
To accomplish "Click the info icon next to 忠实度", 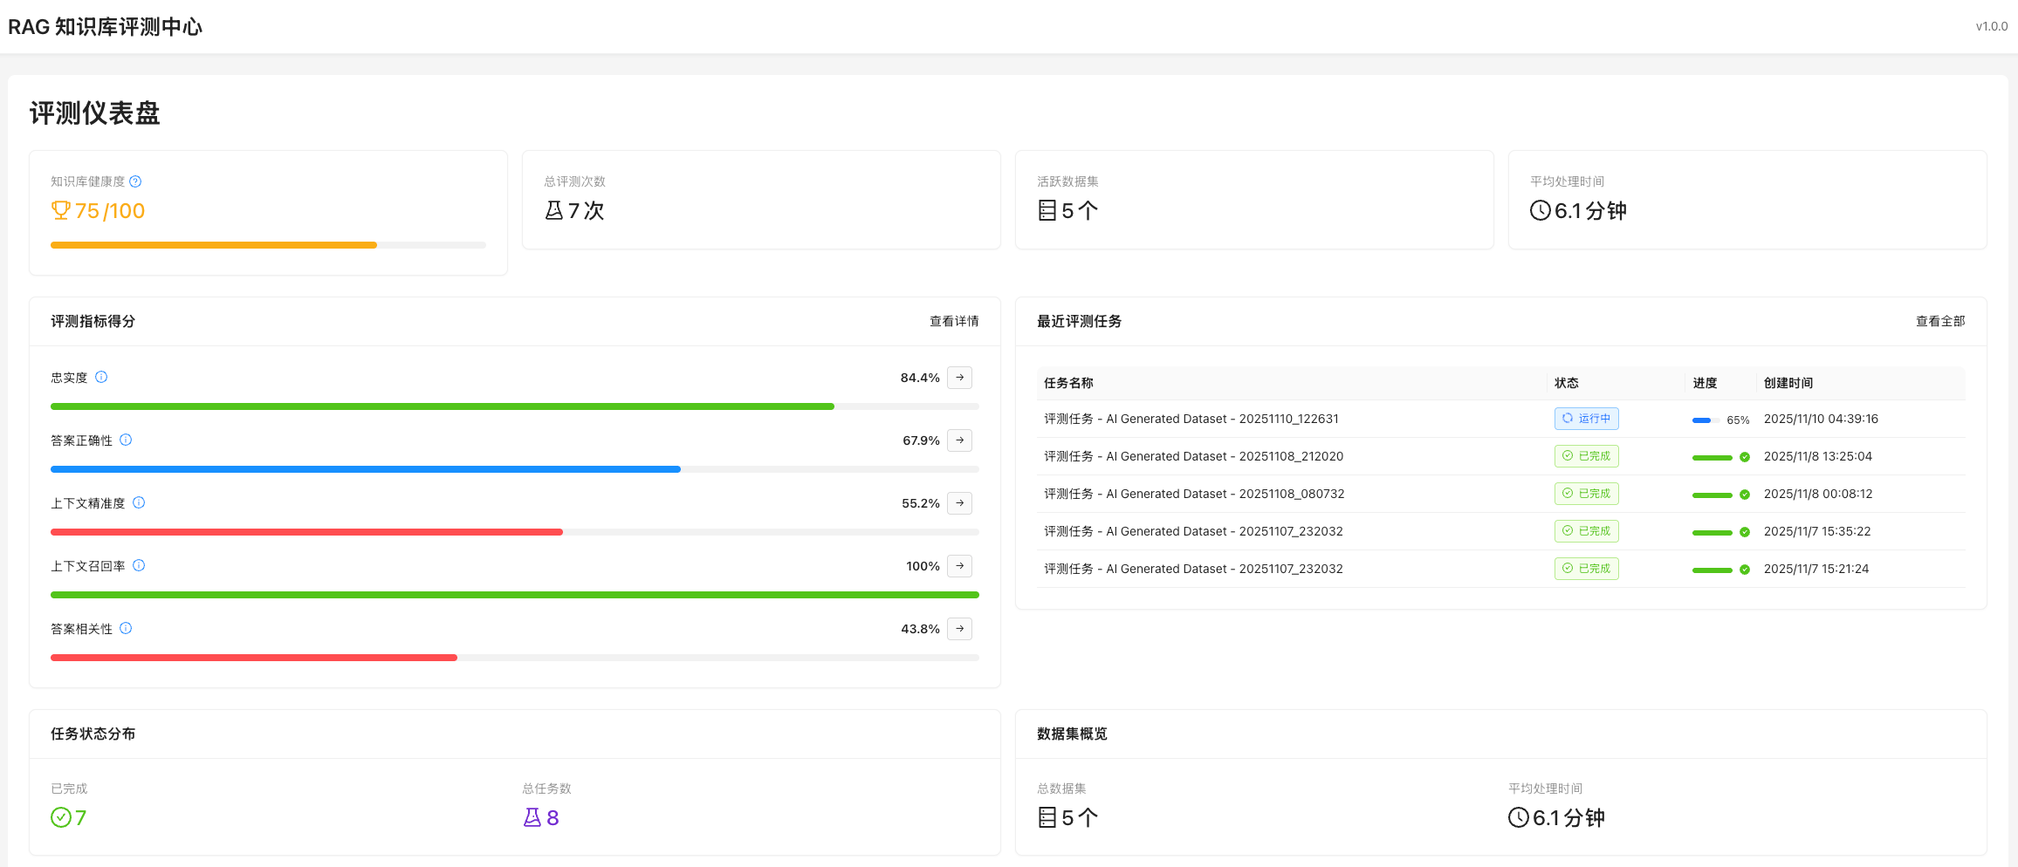I will (x=101, y=377).
